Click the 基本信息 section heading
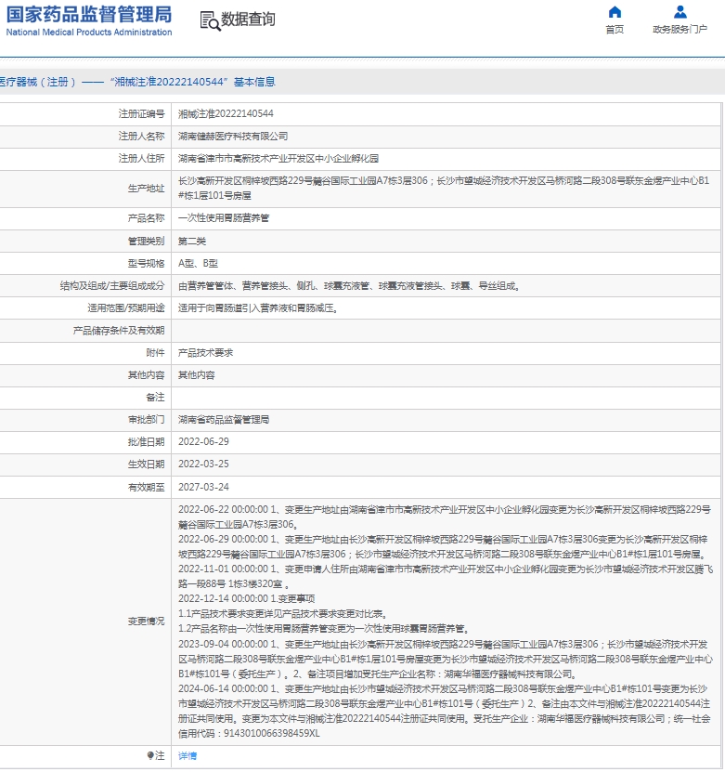Viewport: 725px width, 772px height. pos(254,82)
